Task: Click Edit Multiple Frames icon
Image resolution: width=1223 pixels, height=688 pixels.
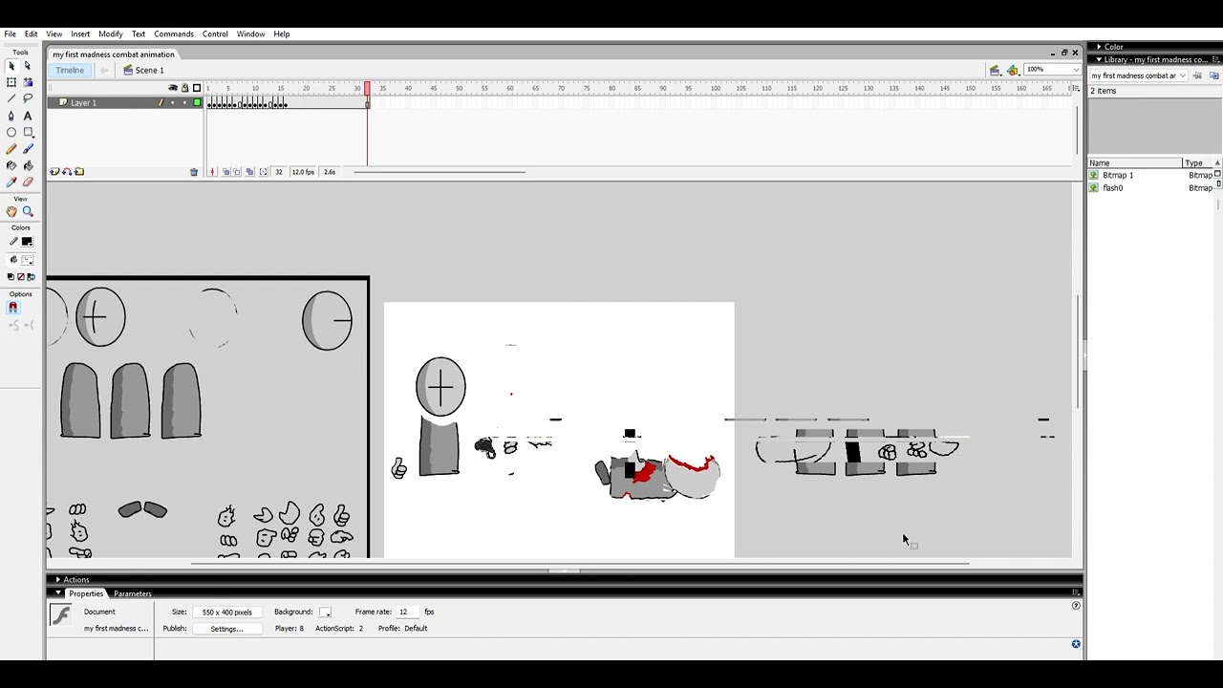Action: coord(250,172)
